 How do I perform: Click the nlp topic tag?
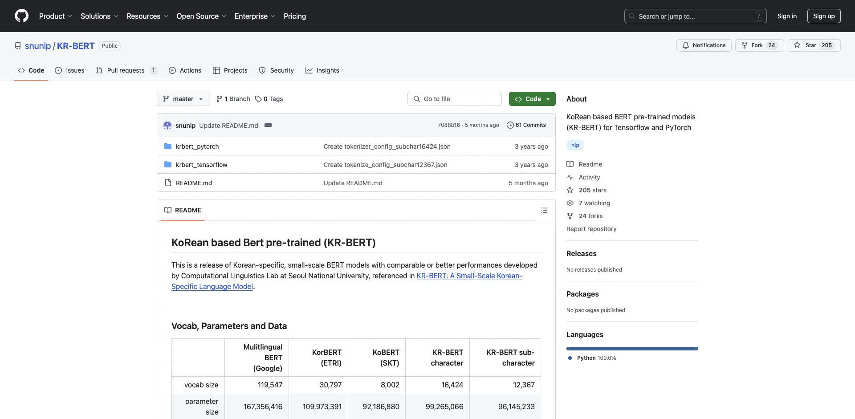tap(575, 145)
